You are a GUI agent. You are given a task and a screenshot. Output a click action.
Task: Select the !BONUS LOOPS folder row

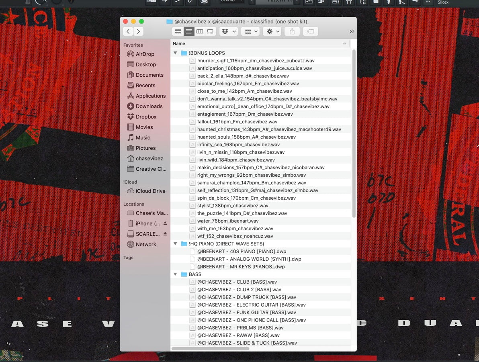coord(260,53)
